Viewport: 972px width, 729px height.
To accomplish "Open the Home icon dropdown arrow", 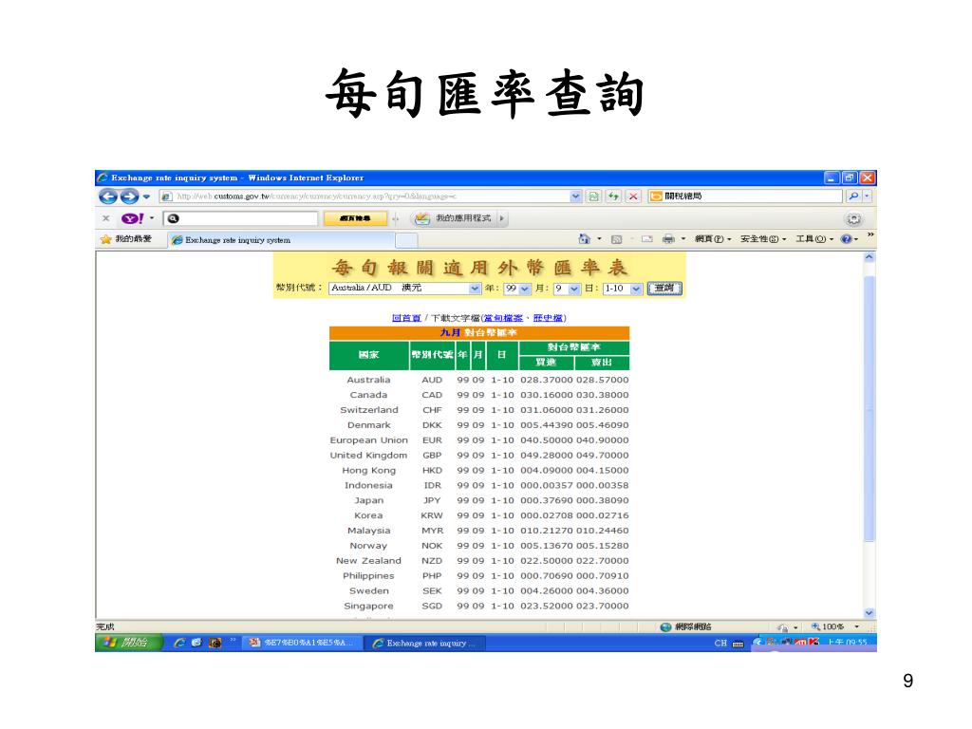I will point(600,238).
